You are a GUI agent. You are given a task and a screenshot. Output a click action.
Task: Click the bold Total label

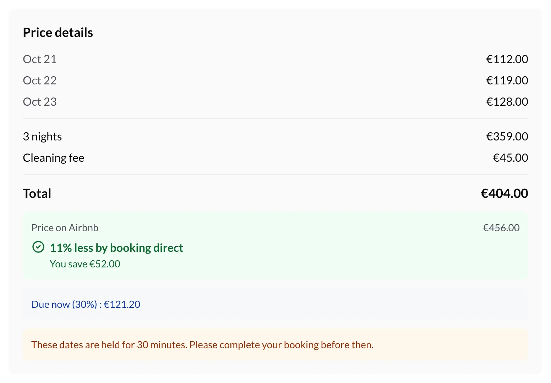[x=37, y=194]
